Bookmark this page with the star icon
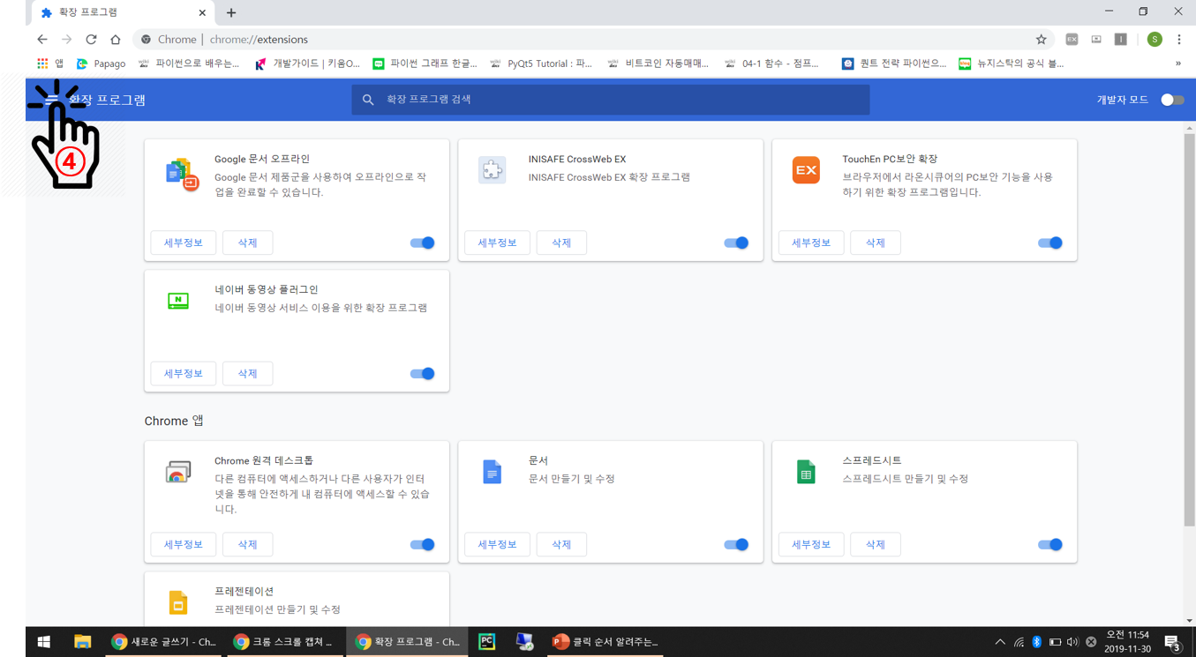 coord(1042,39)
